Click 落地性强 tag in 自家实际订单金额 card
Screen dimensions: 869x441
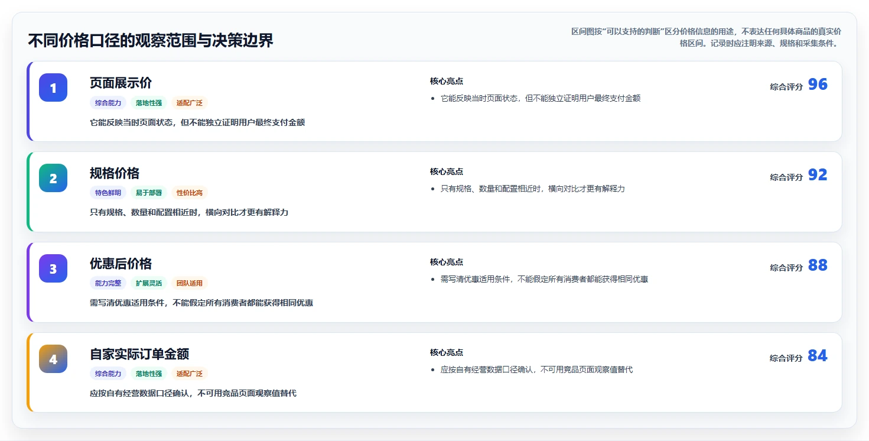(149, 374)
